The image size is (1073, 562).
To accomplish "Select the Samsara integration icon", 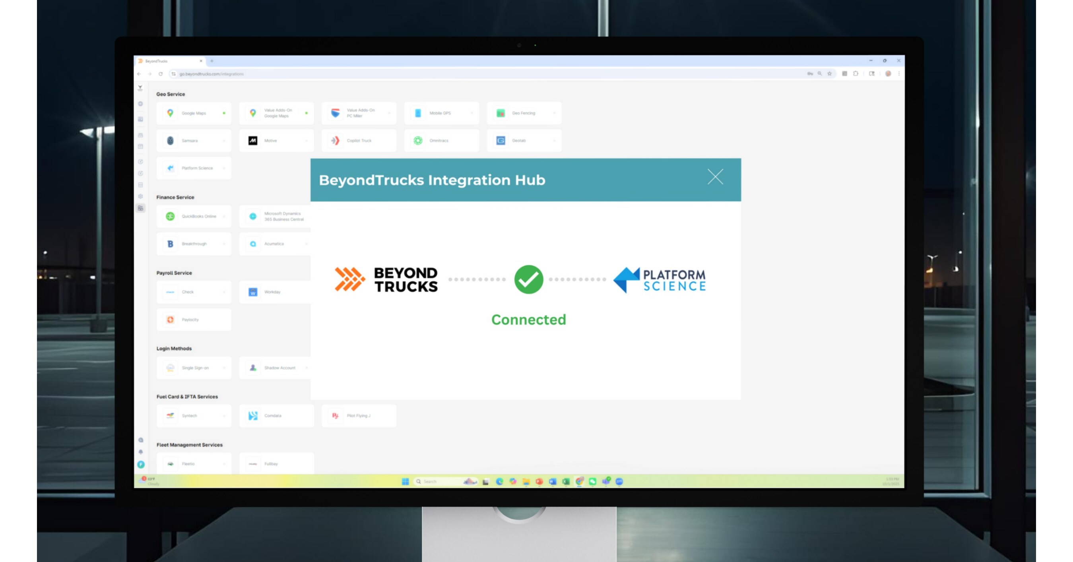I will tap(171, 140).
